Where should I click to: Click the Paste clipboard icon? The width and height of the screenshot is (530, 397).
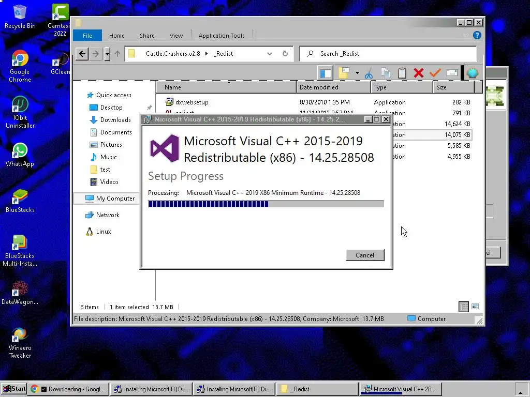pos(402,73)
